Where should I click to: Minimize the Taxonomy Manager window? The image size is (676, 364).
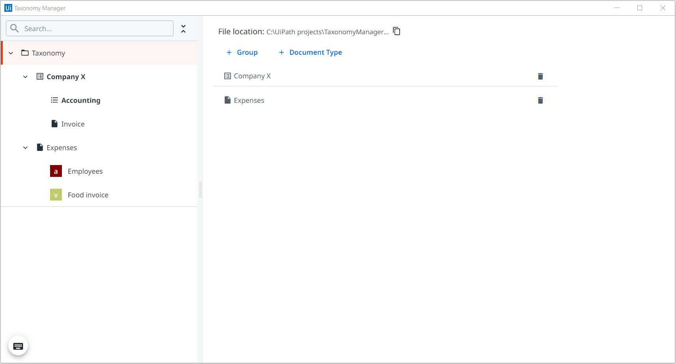(617, 8)
